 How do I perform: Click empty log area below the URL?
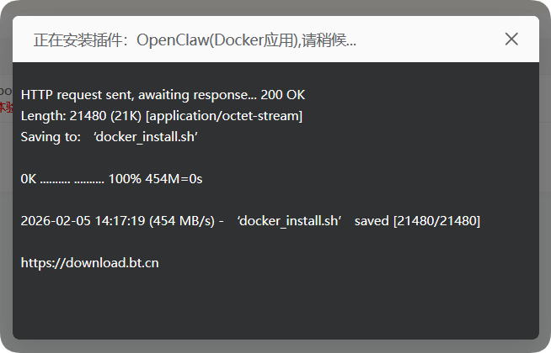click(275, 305)
